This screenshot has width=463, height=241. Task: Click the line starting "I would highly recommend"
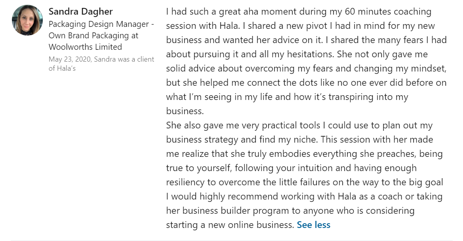[x=304, y=197]
